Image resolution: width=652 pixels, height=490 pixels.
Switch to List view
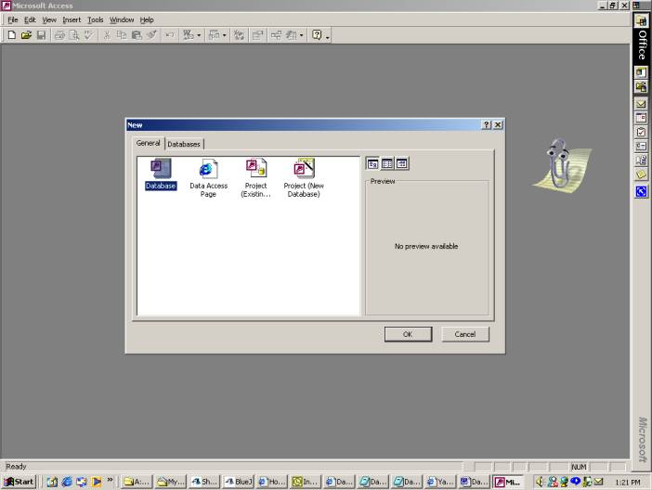(387, 163)
